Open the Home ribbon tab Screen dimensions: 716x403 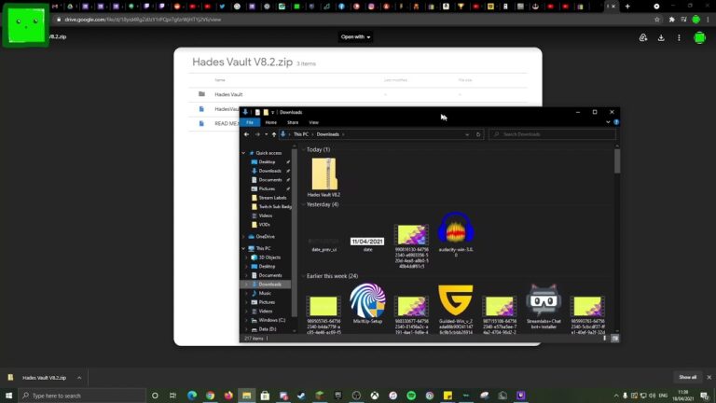tap(270, 122)
